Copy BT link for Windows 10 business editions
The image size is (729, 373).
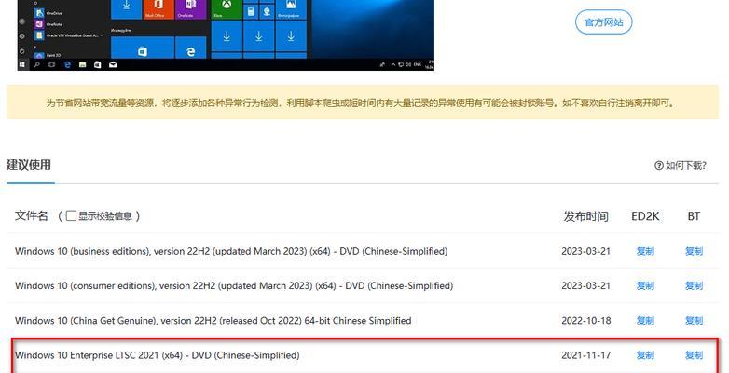[694, 251]
